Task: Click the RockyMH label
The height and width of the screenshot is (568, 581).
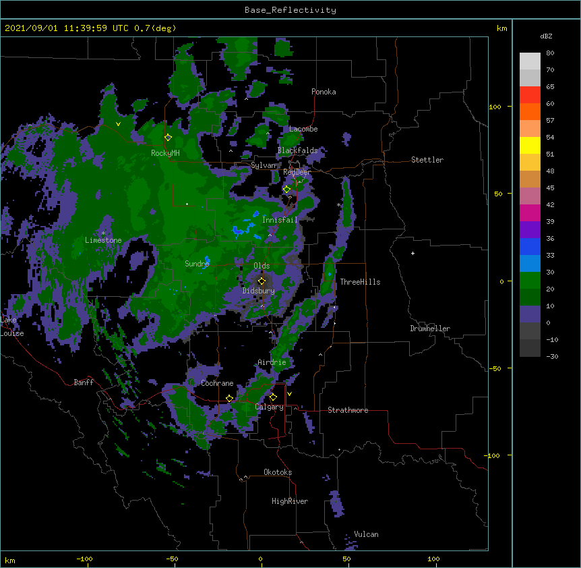Action: (x=165, y=153)
